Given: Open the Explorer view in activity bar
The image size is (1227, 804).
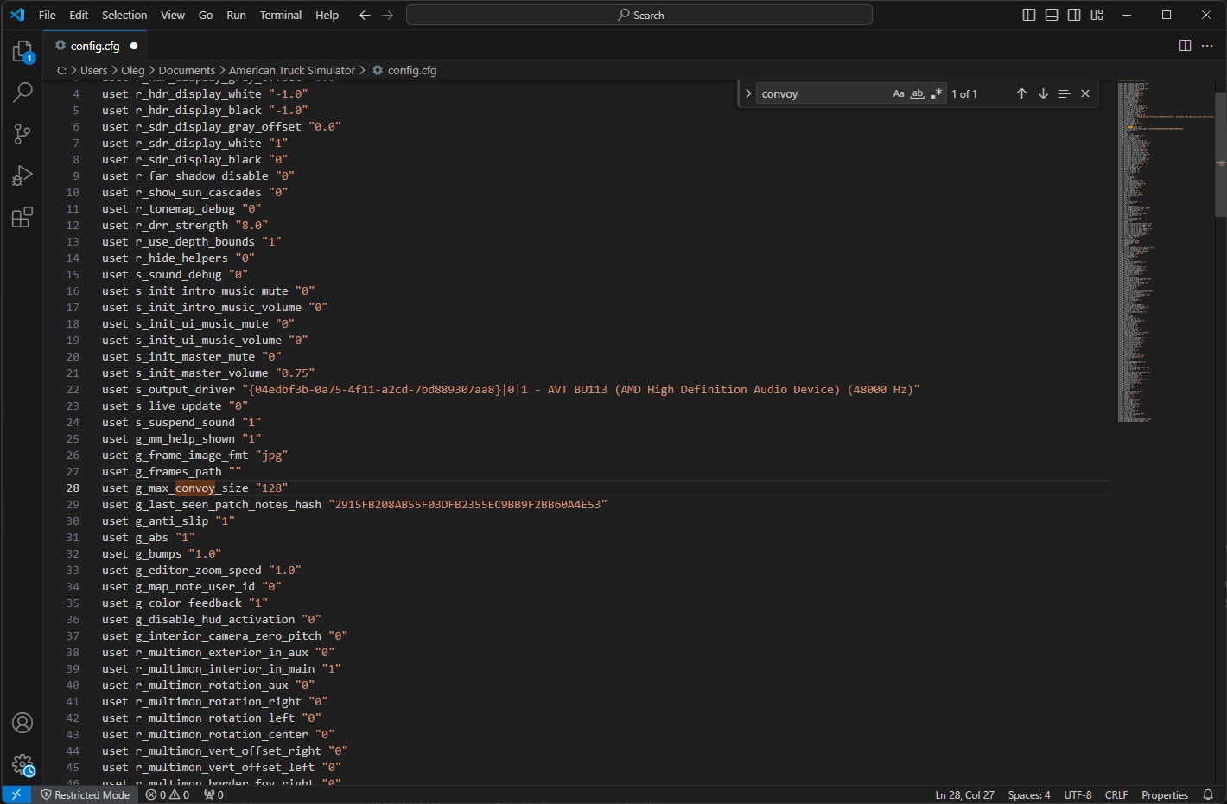Looking at the screenshot, I should 22,52.
